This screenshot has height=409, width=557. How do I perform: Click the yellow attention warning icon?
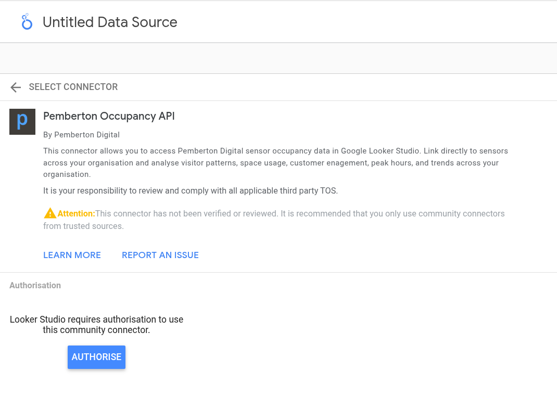click(x=50, y=213)
